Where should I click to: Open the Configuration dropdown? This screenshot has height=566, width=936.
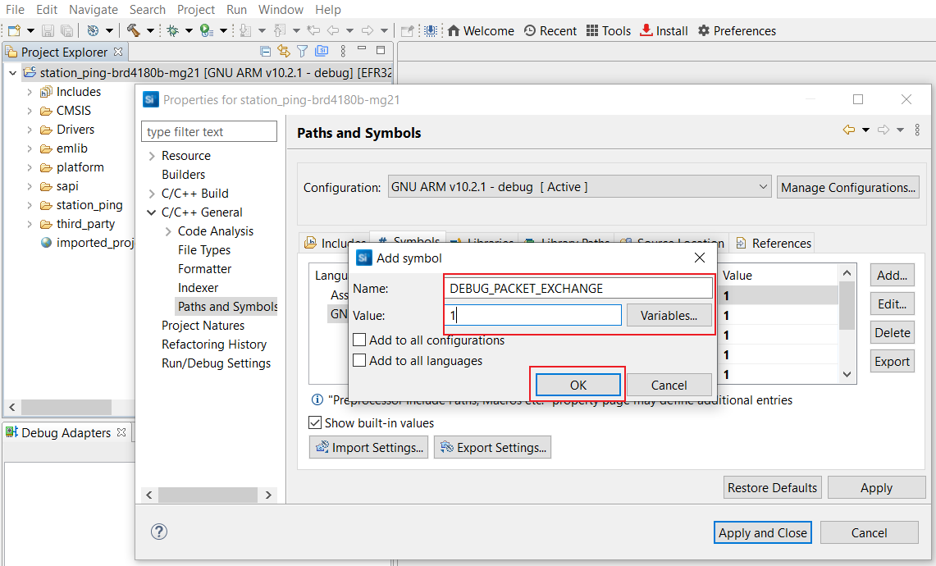(x=762, y=186)
